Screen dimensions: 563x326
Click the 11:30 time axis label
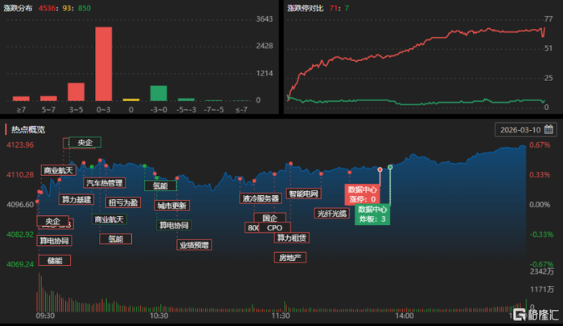[281, 316]
